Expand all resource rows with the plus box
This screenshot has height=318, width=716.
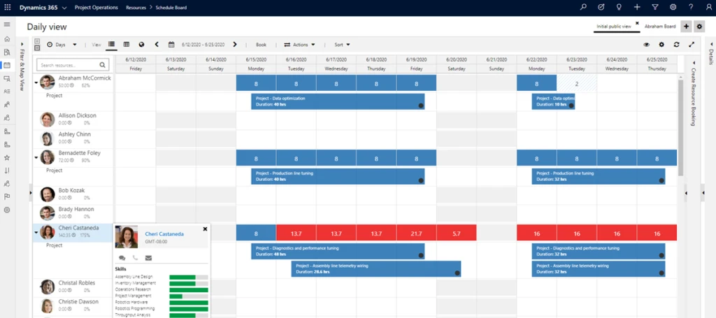[37, 41]
